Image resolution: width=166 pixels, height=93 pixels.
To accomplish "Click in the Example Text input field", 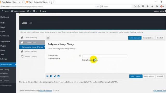I will [x=105, y=56].
